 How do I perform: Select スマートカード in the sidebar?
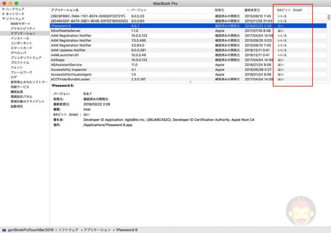(x=22, y=48)
